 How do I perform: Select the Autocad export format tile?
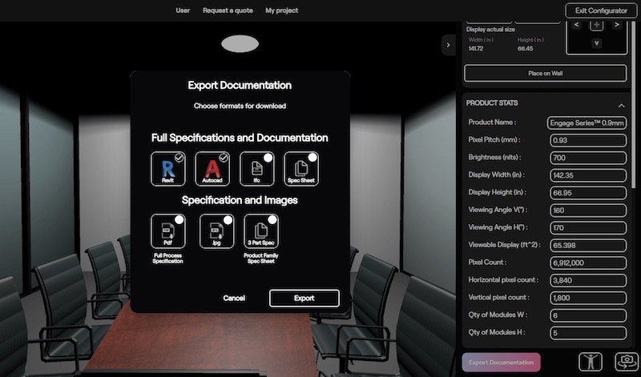click(212, 169)
